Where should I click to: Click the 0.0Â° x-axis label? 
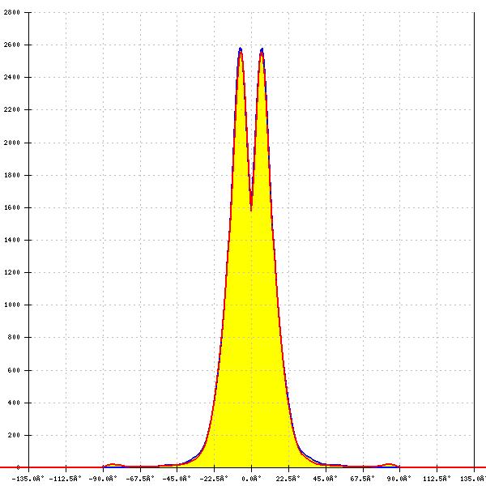click(x=251, y=479)
